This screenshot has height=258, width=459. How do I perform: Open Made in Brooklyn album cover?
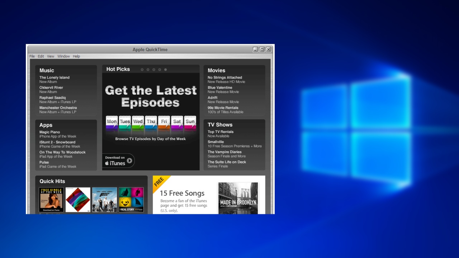[238, 198]
